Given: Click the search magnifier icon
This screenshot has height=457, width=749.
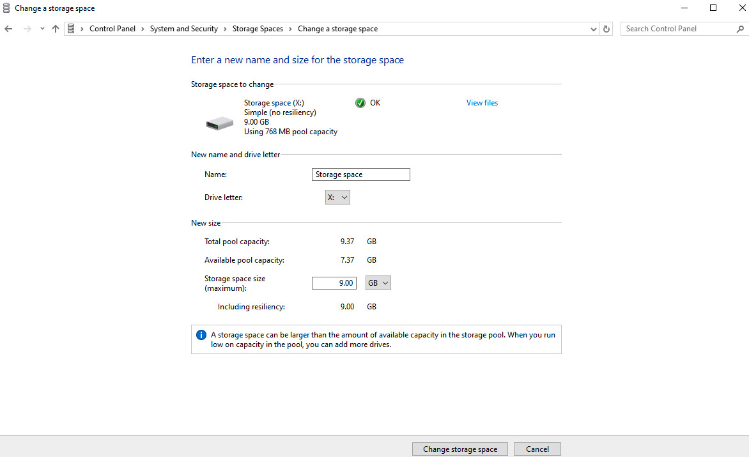Looking at the screenshot, I should pyautogui.click(x=740, y=29).
